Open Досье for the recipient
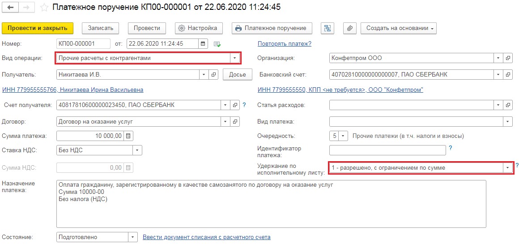 pos(237,74)
